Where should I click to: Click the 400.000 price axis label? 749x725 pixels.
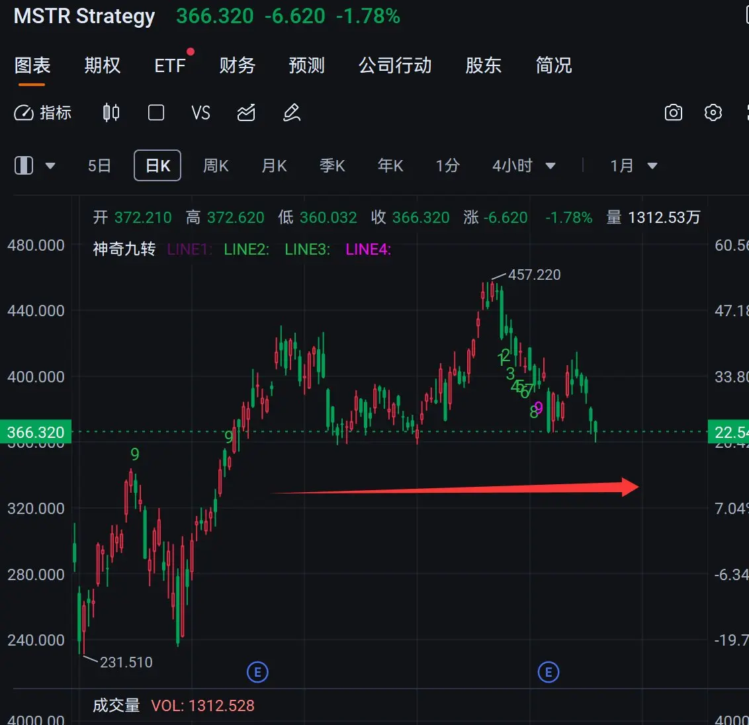coord(36,377)
